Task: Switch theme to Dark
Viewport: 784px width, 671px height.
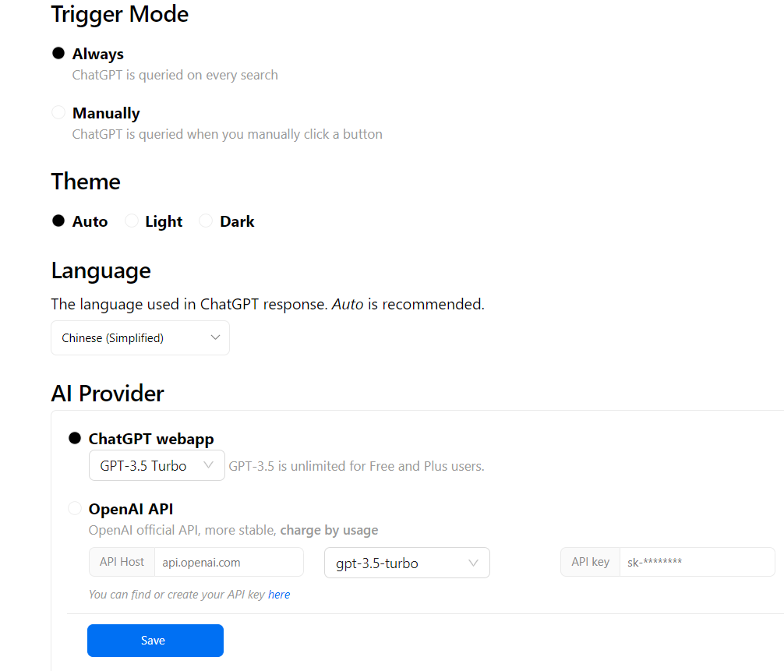Action: point(206,221)
